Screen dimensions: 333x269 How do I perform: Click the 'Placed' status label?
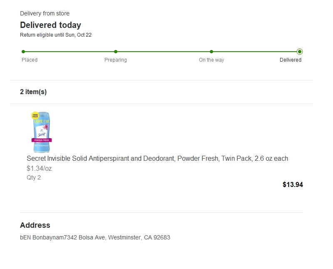[x=30, y=60]
